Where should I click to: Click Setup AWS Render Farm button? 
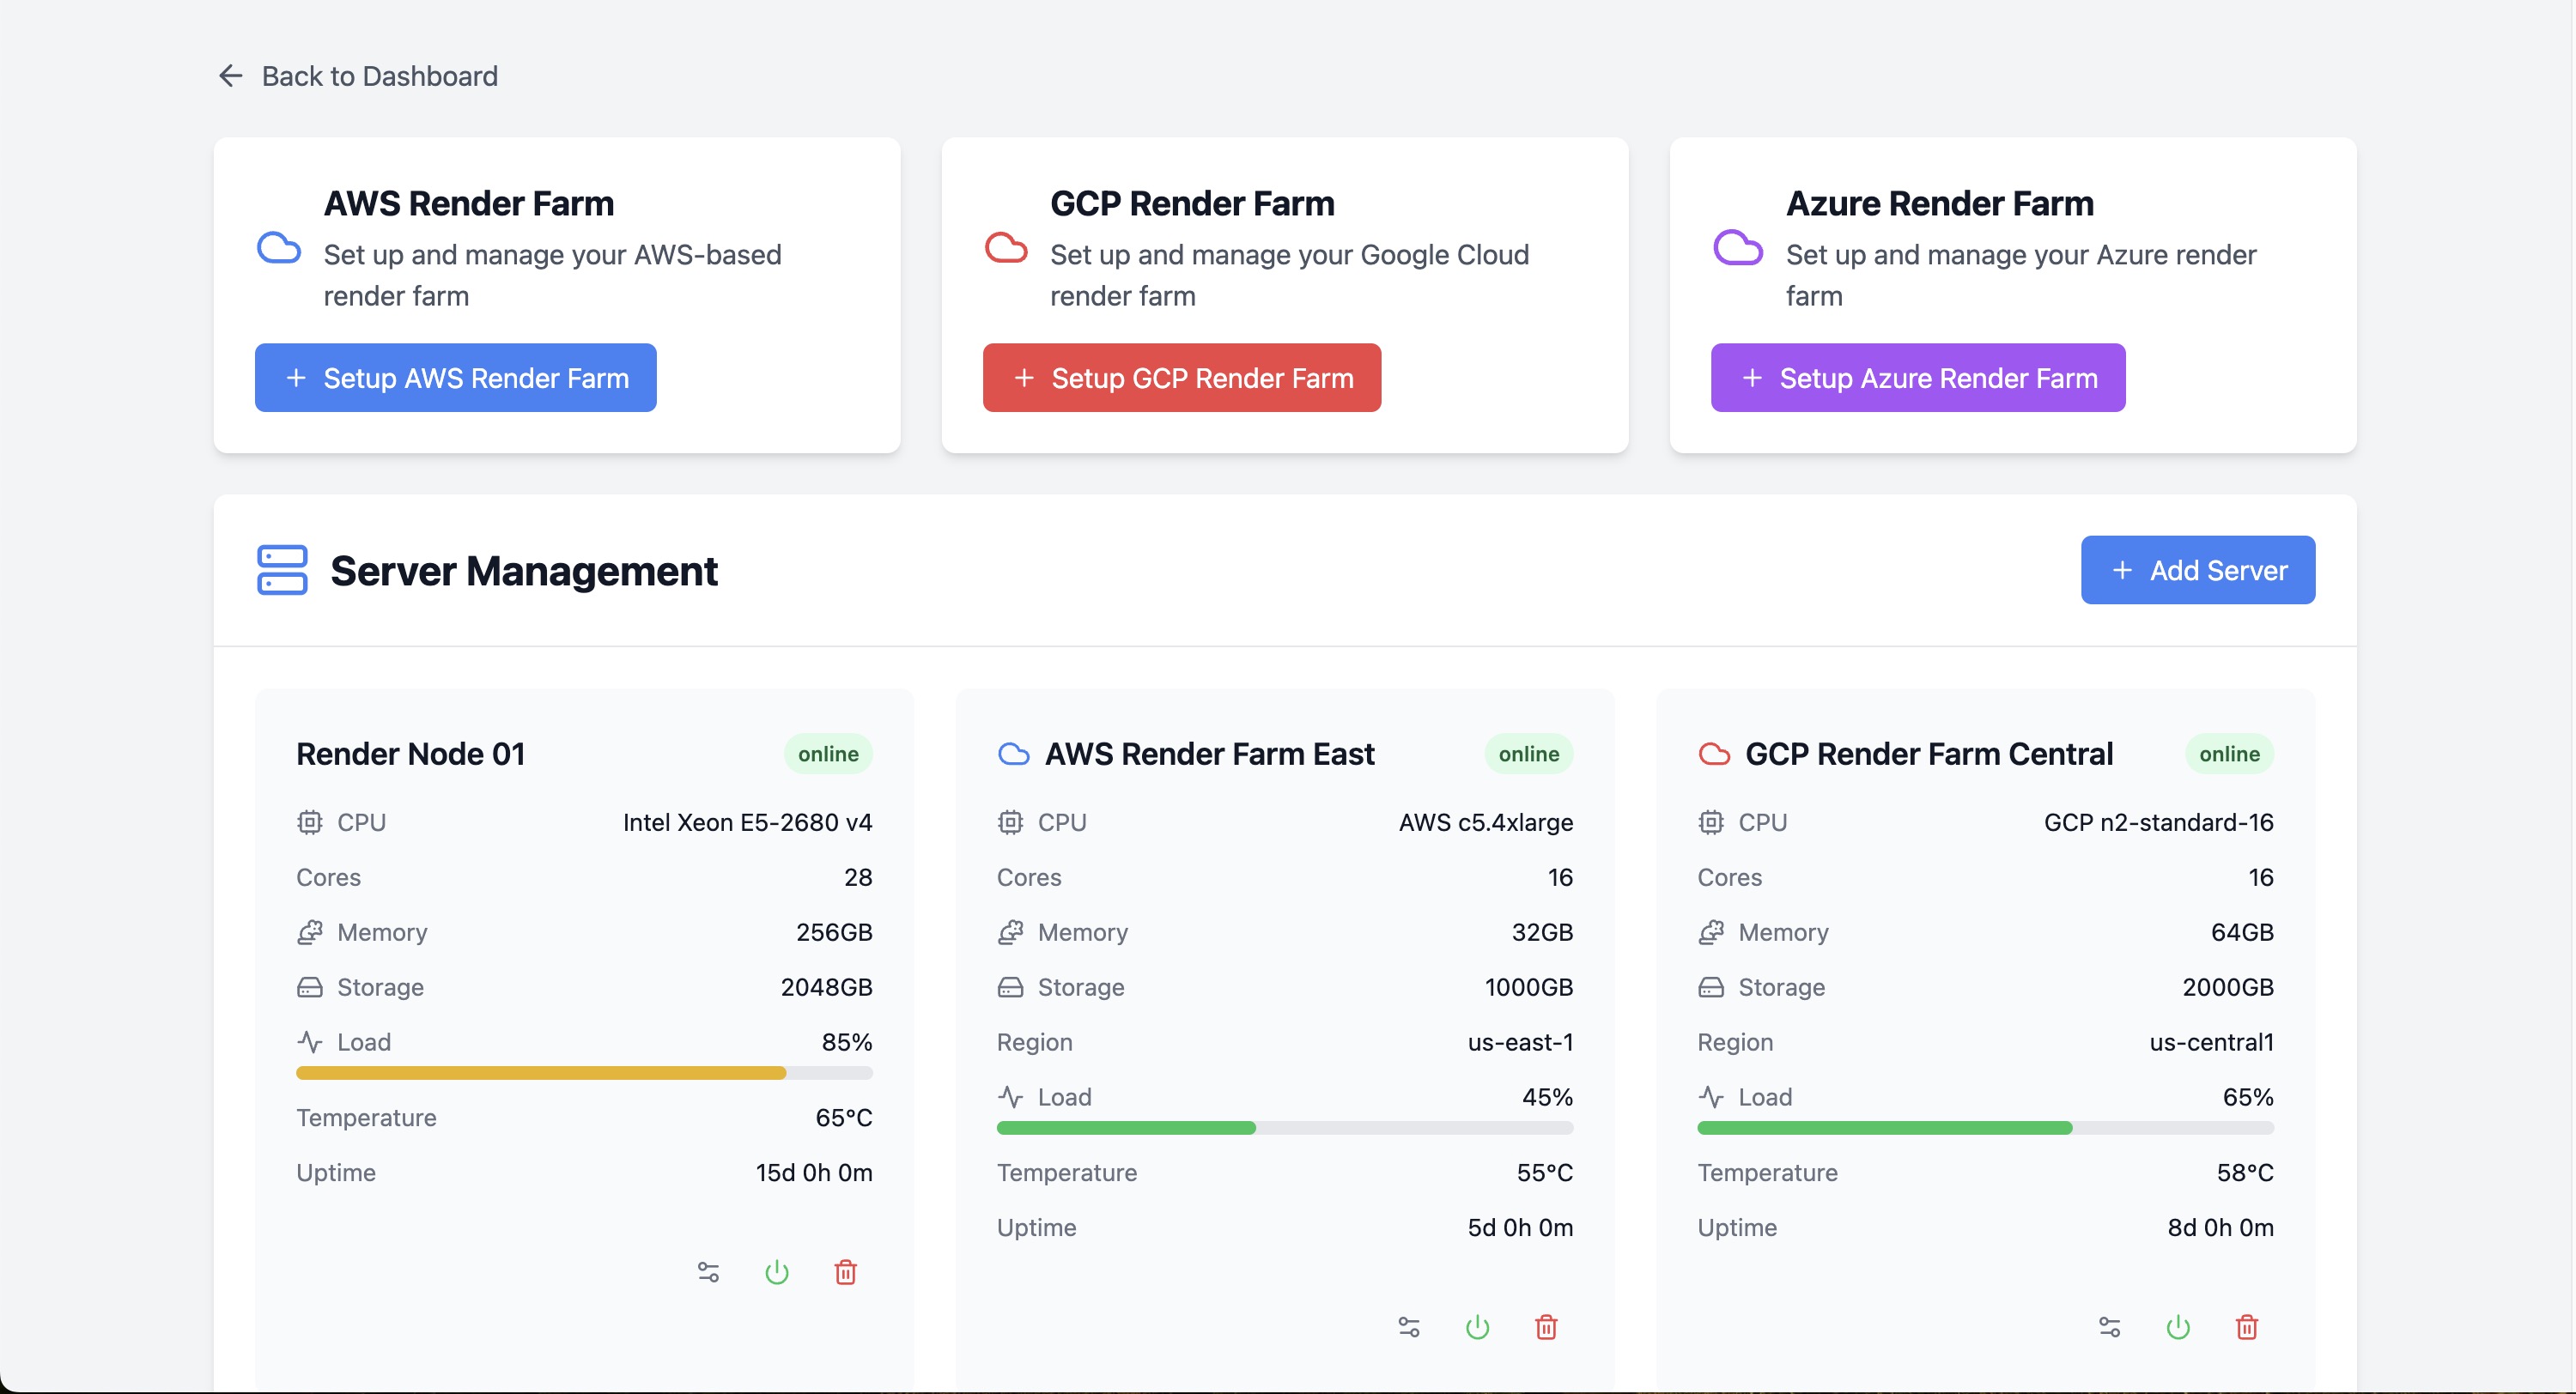click(x=455, y=378)
